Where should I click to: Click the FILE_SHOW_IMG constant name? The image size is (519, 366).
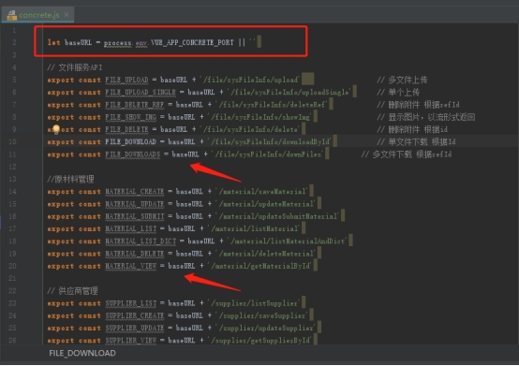click(131, 117)
